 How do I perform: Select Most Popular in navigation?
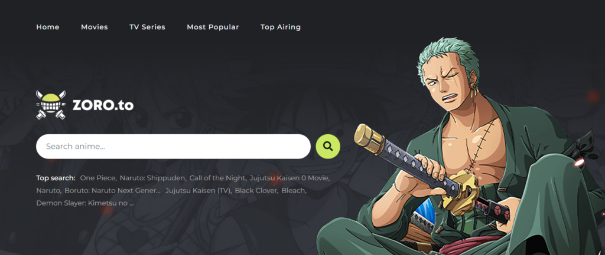213,27
